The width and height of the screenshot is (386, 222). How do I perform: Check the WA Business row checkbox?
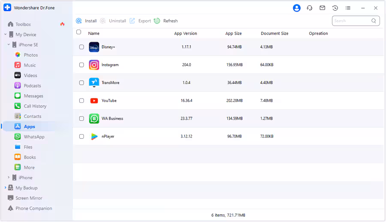(x=81, y=118)
